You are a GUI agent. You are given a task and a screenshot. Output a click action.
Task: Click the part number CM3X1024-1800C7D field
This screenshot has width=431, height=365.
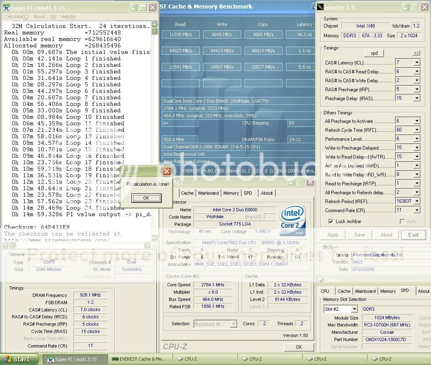pyautogui.click(x=387, y=339)
